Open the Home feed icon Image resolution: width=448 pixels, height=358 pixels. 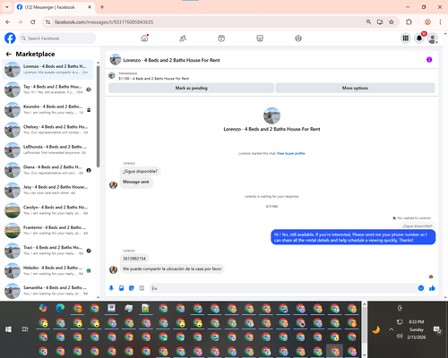(x=144, y=38)
